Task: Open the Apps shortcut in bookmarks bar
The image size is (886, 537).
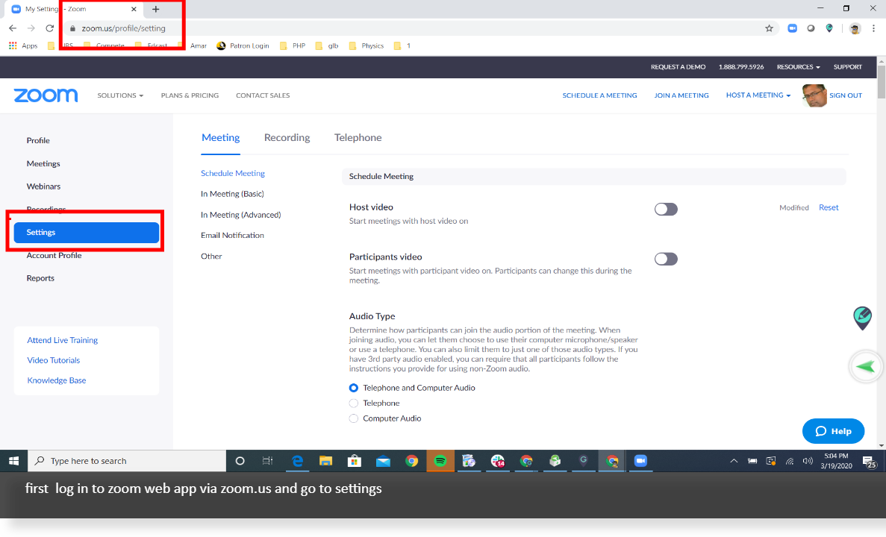Action: pyautogui.click(x=23, y=45)
